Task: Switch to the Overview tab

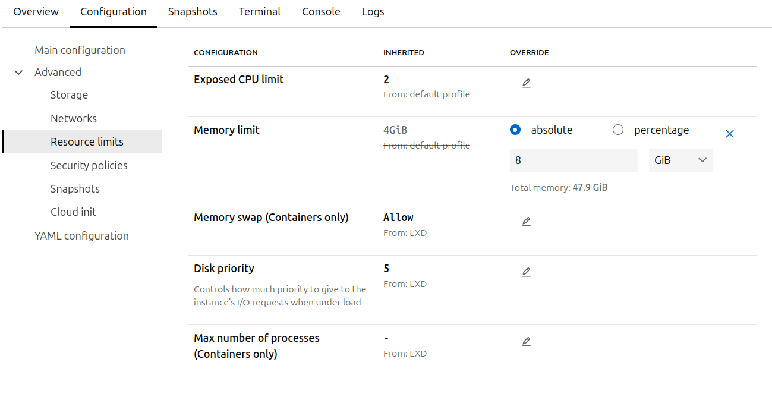Action: pyautogui.click(x=36, y=12)
